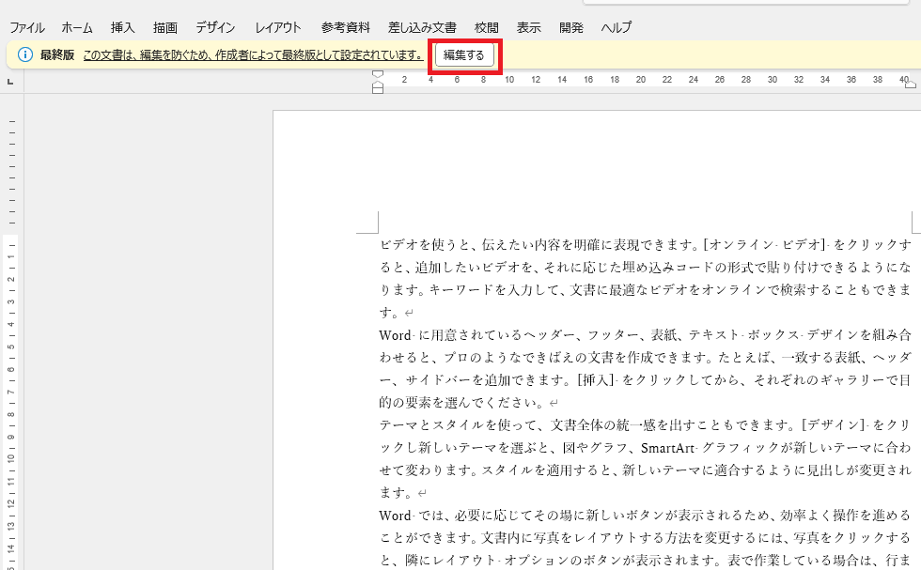Screen dimensions: 921x570
Task: Click the 最終版 label
Action: (57, 55)
